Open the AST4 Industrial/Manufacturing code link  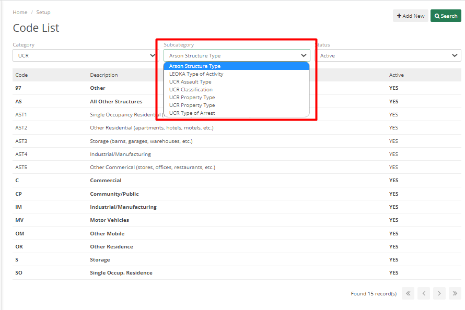20,154
